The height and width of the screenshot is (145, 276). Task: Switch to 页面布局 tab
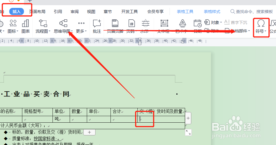point(37,12)
